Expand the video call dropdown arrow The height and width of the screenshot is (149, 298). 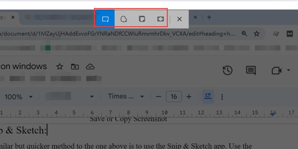pos(289,70)
